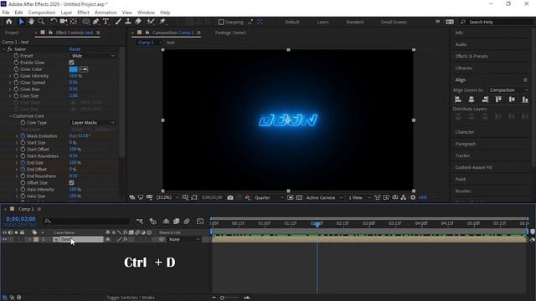
Task: Toggle Frame Blending for timeline layers
Action: [177, 221]
